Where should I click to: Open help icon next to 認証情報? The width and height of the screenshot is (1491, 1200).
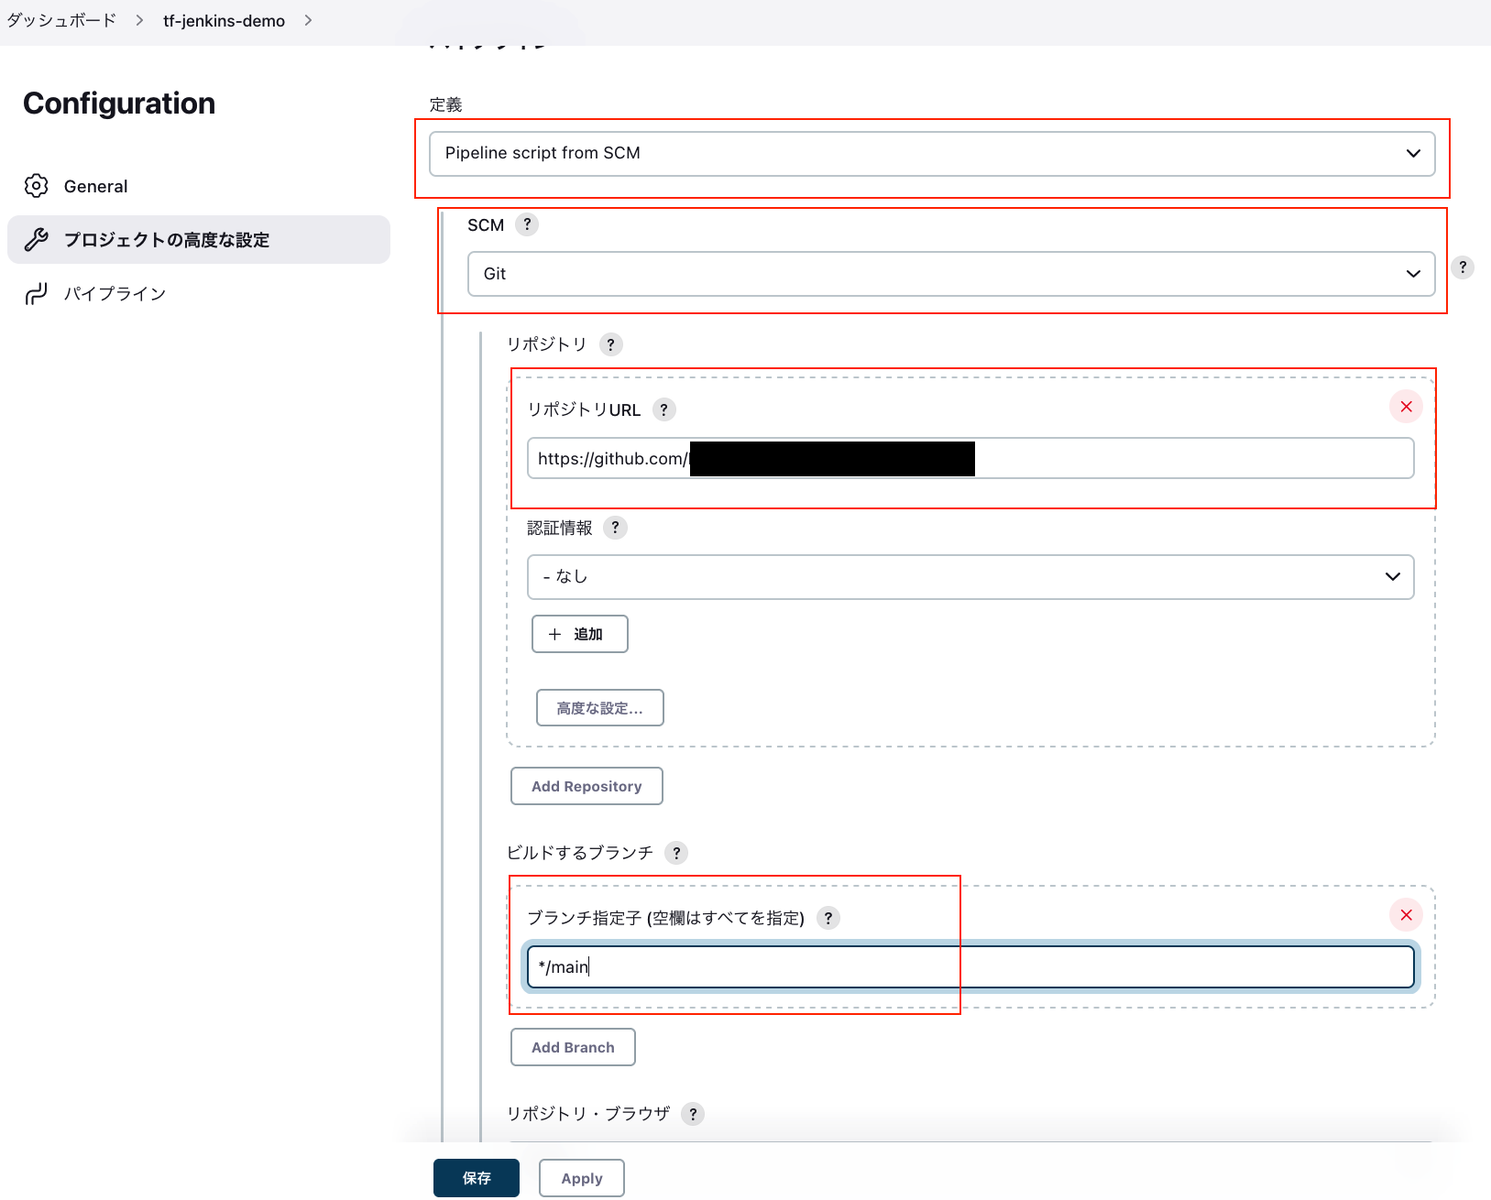[x=616, y=528]
